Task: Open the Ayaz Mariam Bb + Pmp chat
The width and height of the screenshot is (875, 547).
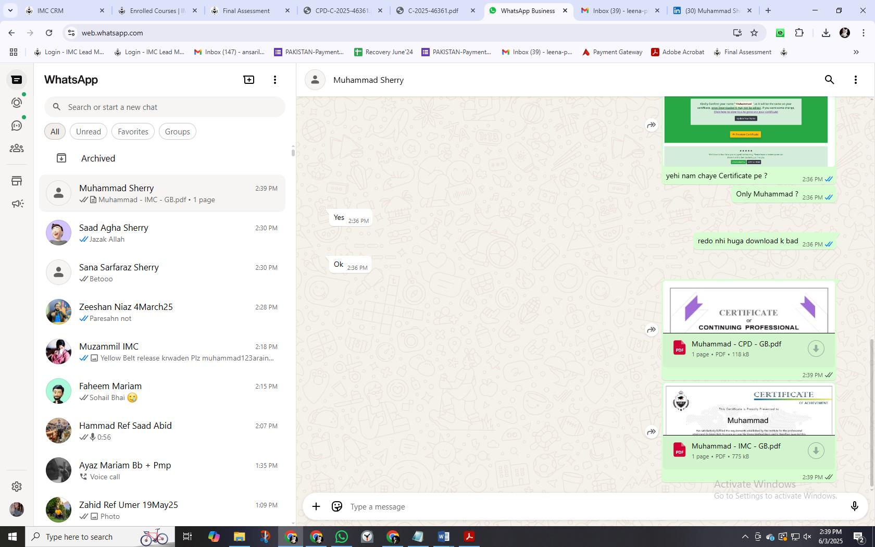Action: pos(162,470)
